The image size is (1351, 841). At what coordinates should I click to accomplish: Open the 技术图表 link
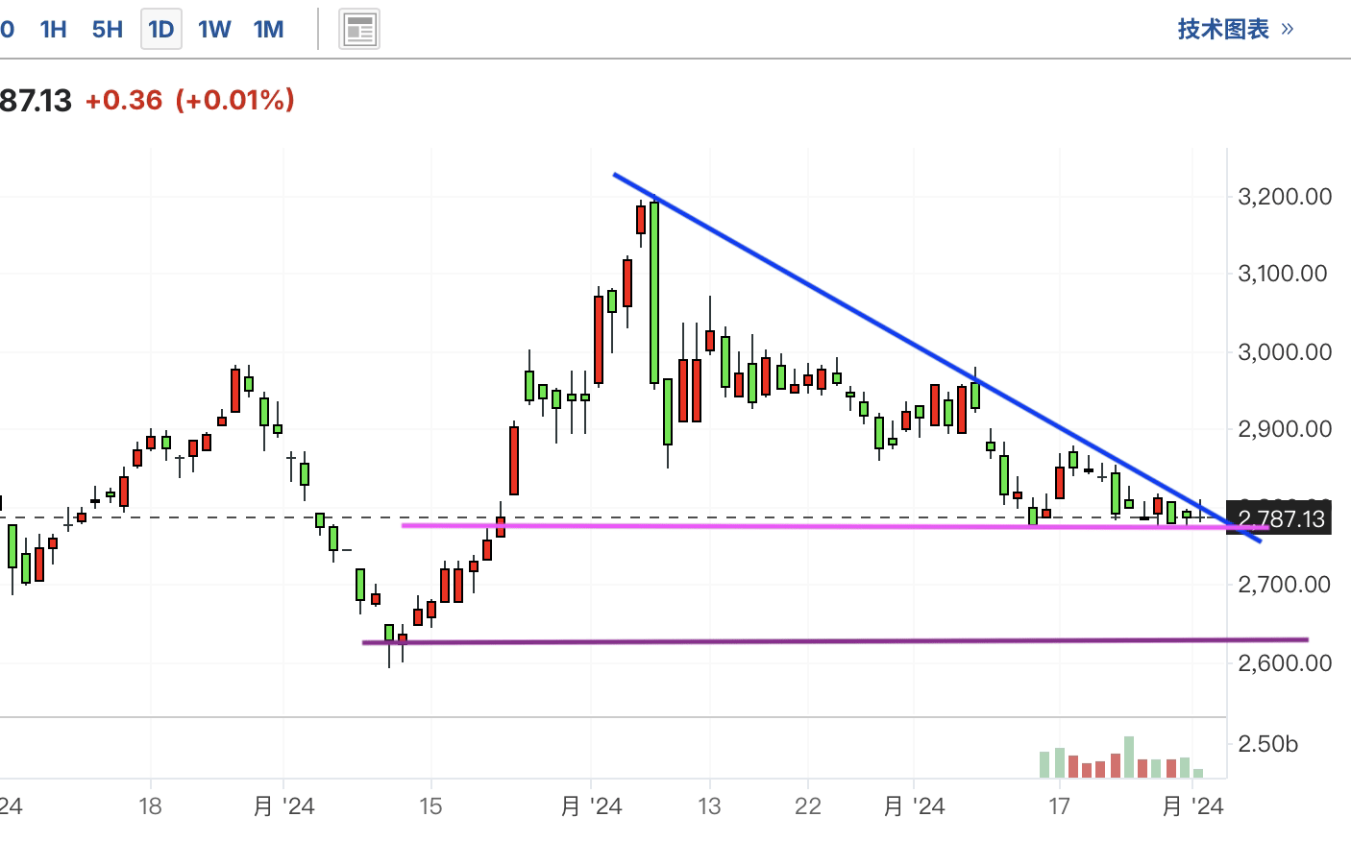coord(1236,29)
